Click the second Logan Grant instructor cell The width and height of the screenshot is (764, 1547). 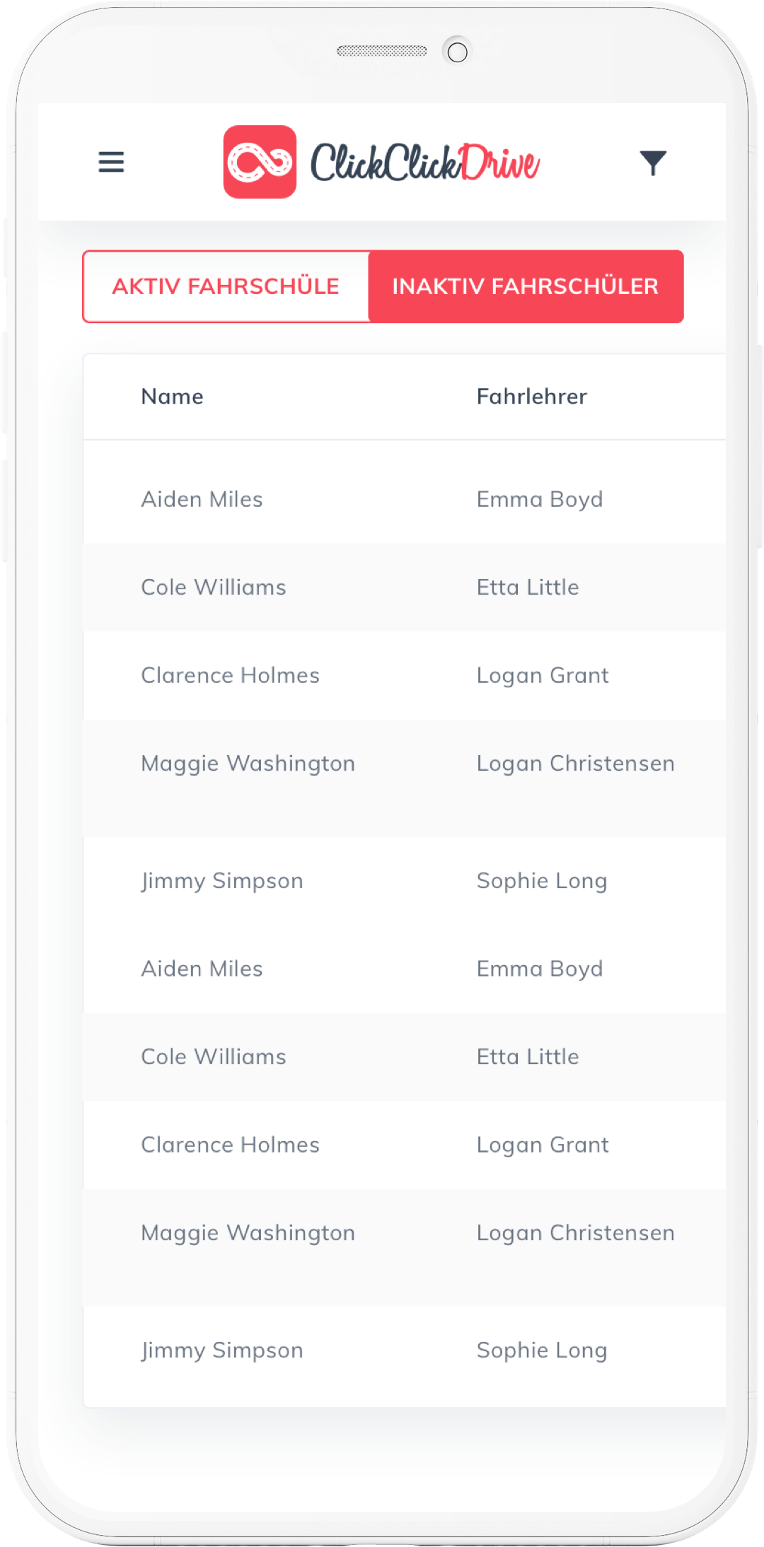click(x=543, y=1145)
